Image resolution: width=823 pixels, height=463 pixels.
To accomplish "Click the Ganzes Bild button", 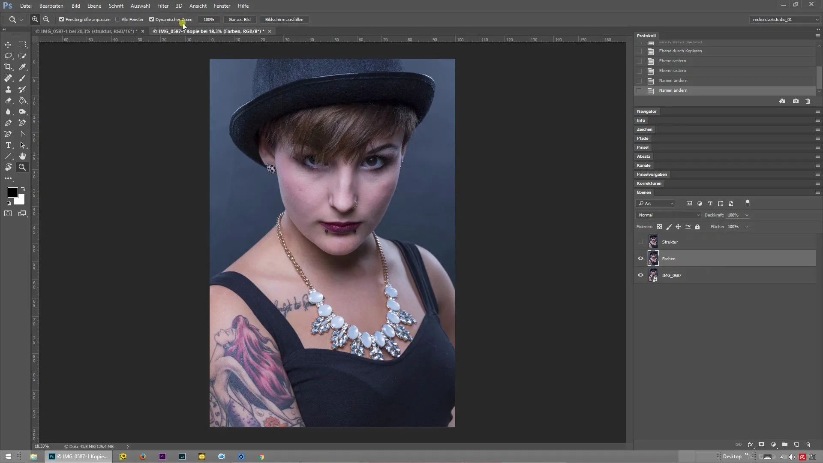I will pos(240,19).
